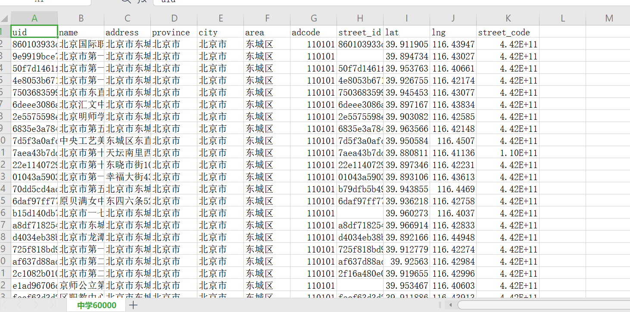Click cell A1 containing uid
Image resolution: width=630 pixels, height=312 pixels.
click(x=34, y=32)
